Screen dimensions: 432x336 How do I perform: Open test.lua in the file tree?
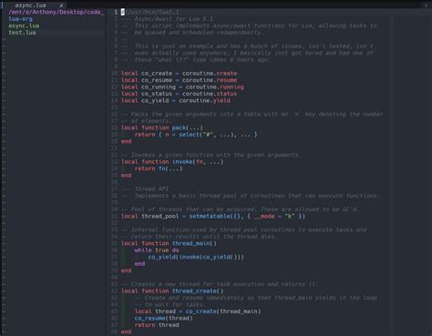pyautogui.click(x=22, y=33)
